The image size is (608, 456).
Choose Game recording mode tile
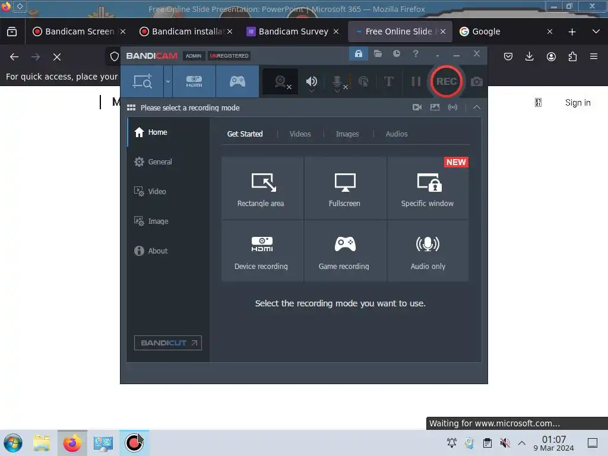tap(345, 251)
